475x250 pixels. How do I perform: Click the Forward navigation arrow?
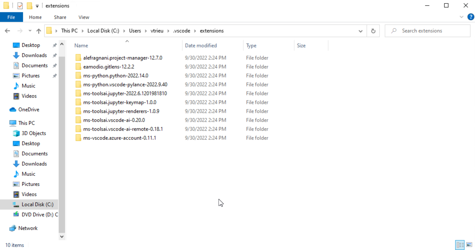pyautogui.click(x=20, y=31)
